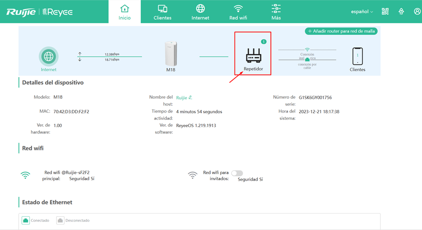Select the M18 router device image
The width and height of the screenshot is (422, 230).
tap(171, 53)
